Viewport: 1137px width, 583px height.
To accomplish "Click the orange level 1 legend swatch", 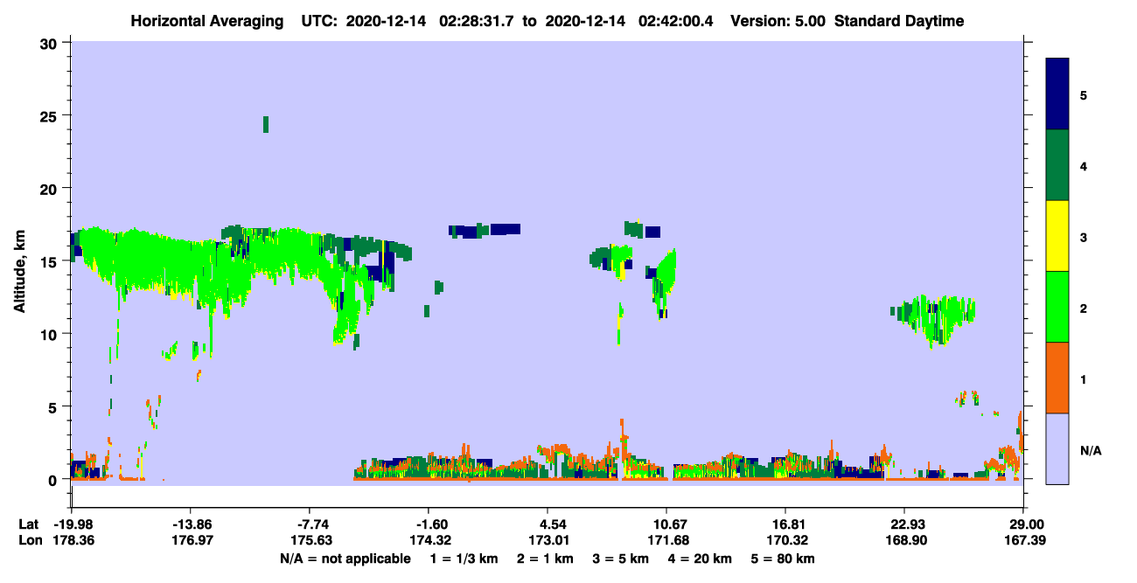I will [x=1057, y=378].
